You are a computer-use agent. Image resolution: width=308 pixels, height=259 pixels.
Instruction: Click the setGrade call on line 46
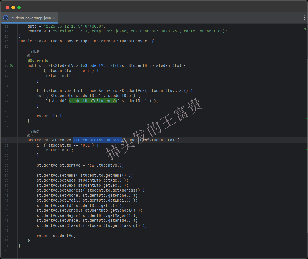click(x=87, y=220)
